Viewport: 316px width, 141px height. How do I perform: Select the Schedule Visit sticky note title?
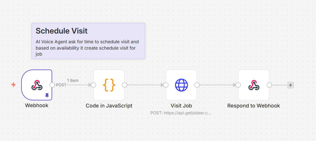(61, 31)
